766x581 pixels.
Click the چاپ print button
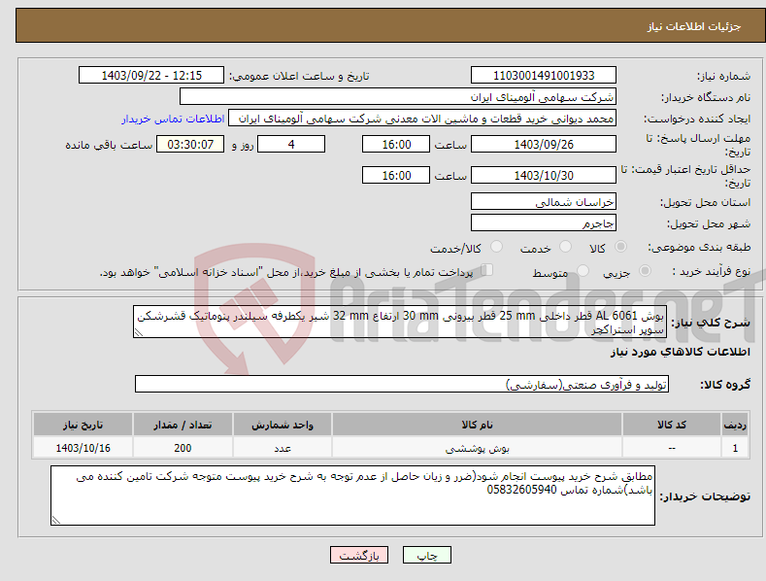coord(427,555)
